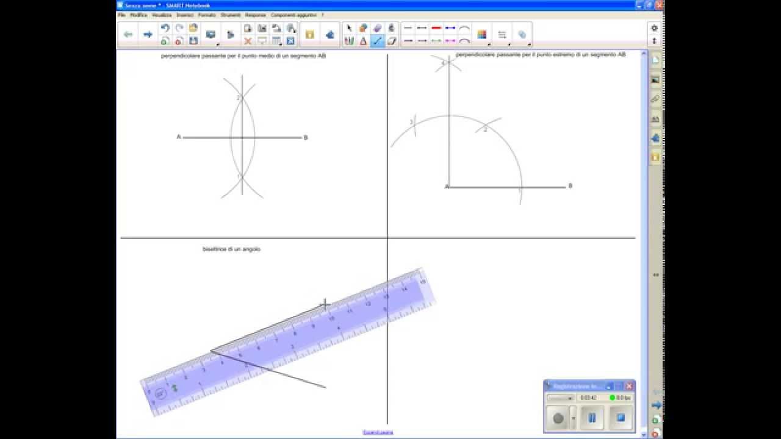Open a file with folder icon
781x439 pixels.
(x=193, y=28)
